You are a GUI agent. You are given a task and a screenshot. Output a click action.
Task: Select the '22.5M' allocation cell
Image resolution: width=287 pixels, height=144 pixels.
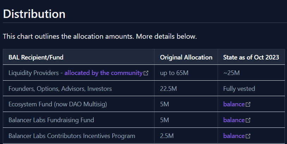point(168,89)
